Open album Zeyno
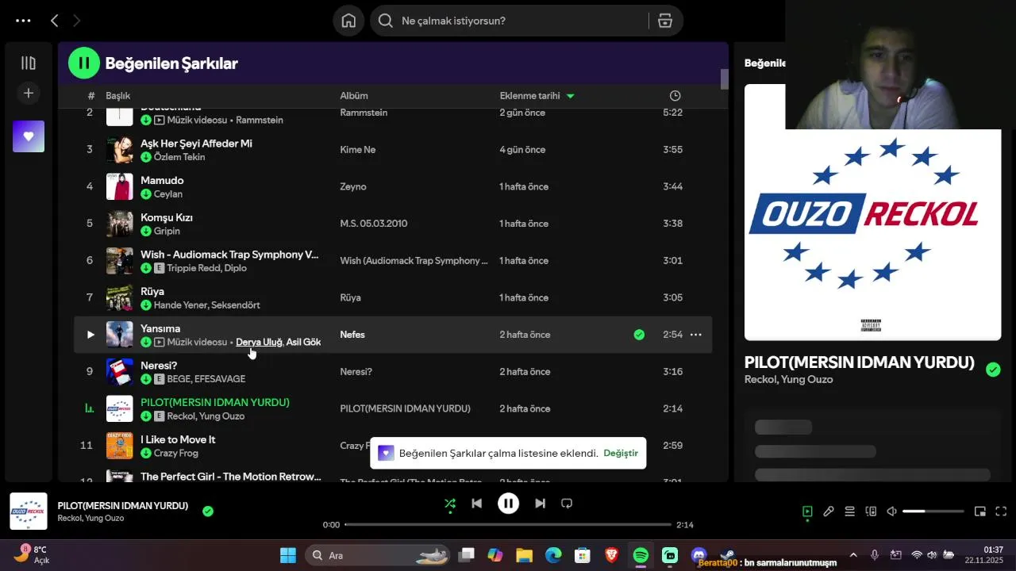 coord(353,186)
